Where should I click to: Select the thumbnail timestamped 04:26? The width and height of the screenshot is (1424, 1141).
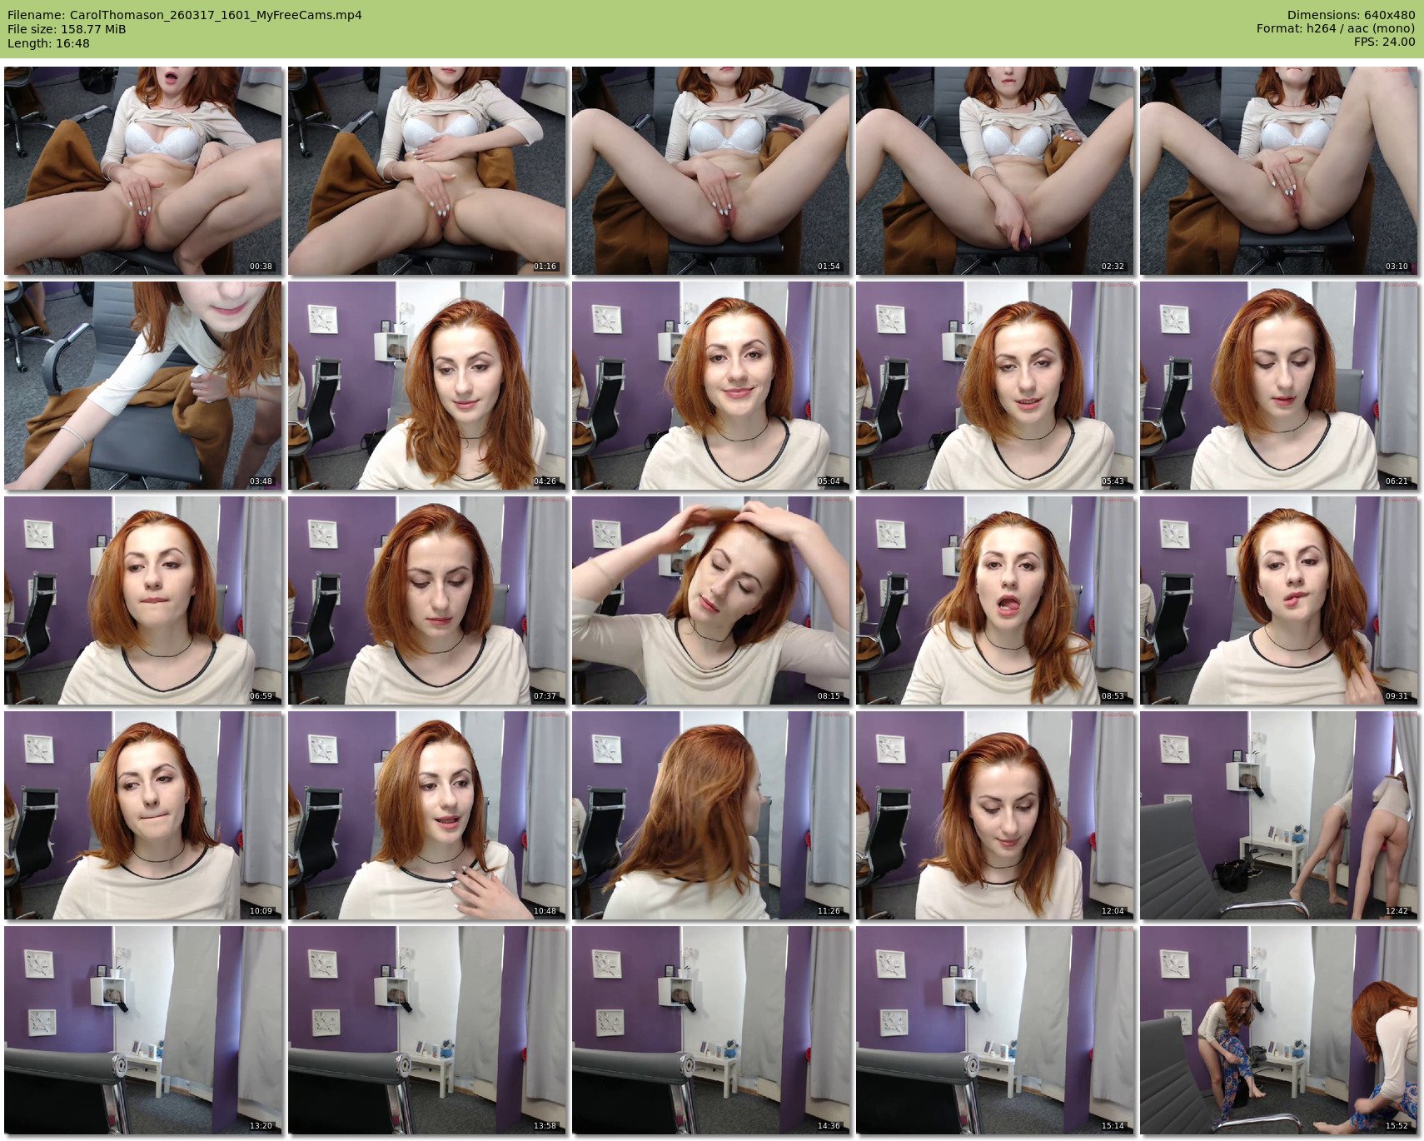tap(427, 386)
